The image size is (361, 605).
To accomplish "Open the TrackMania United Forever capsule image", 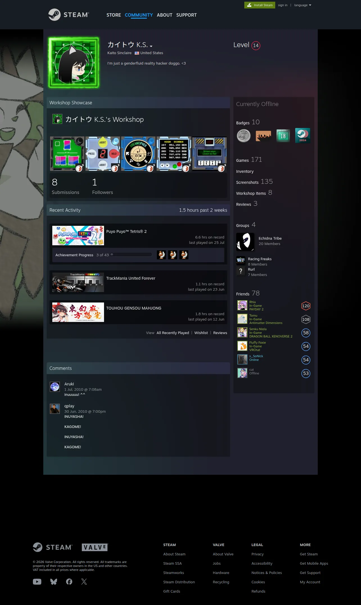I will pyautogui.click(x=78, y=282).
